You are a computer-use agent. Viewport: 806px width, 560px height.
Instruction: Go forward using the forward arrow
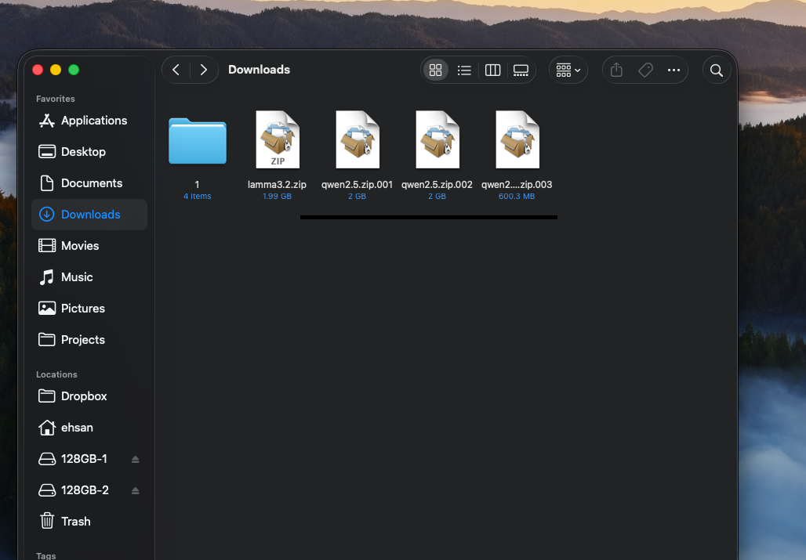(x=204, y=70)
